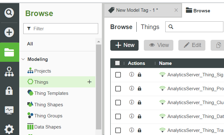
Task: Click the create new plus icon in rail
Action: [x=9, y=32]
